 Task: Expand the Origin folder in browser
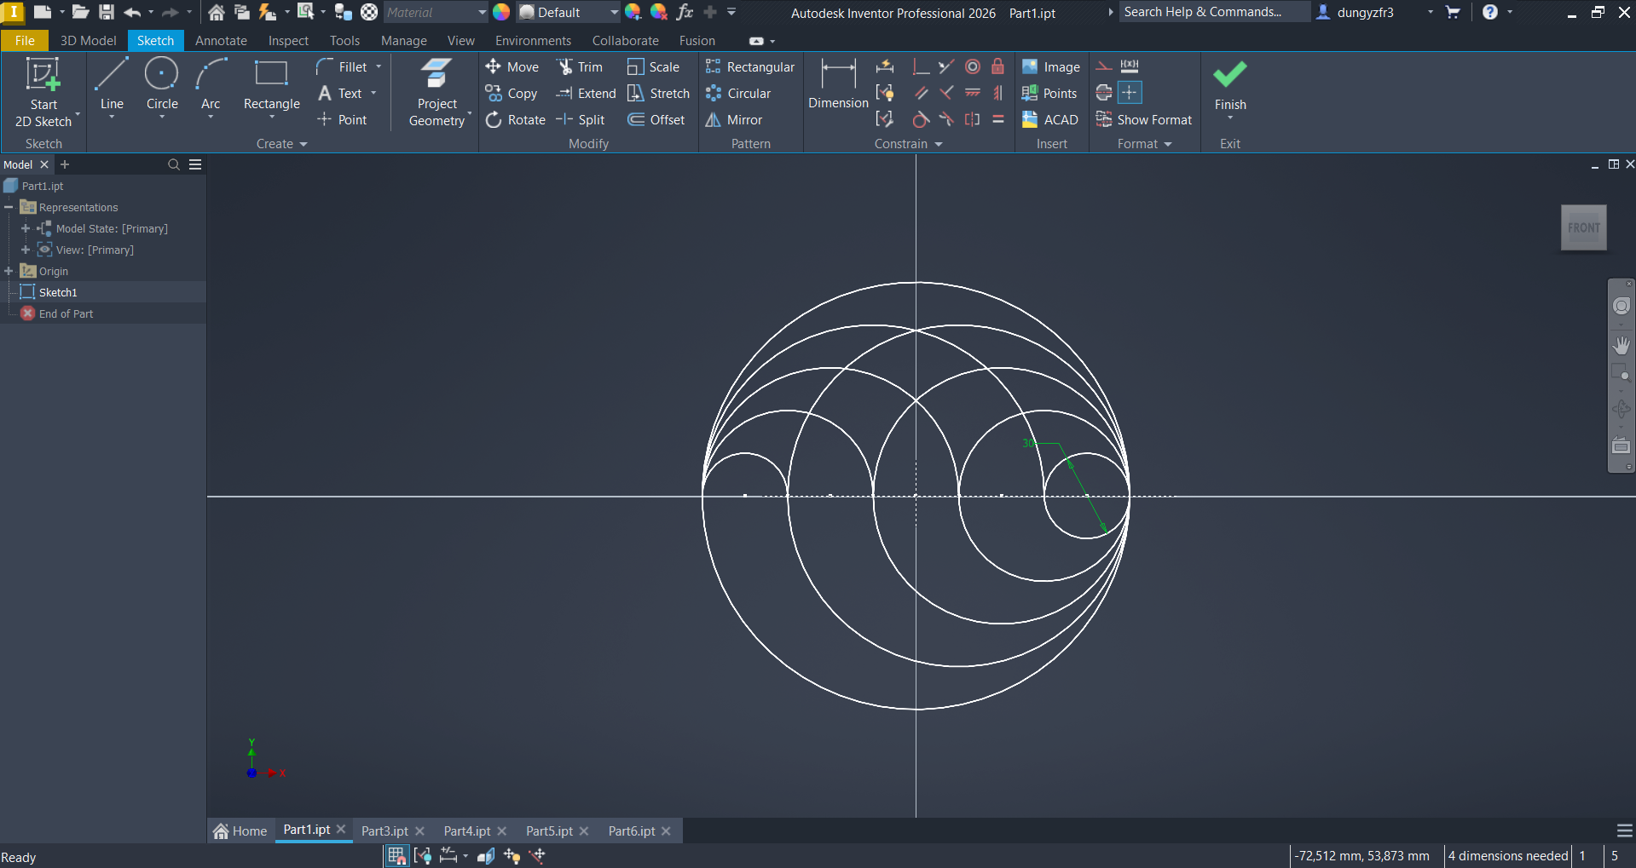(9, 271)
